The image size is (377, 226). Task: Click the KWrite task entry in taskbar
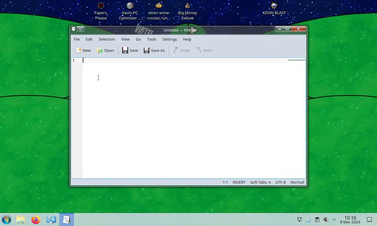[x=67, y=220]
